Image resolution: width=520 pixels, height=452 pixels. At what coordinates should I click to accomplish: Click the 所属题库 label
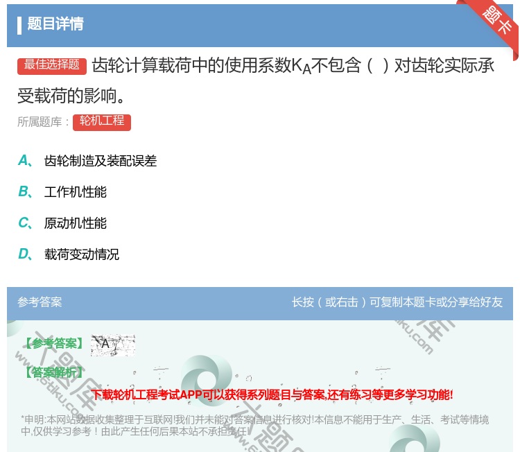(43, 122)
